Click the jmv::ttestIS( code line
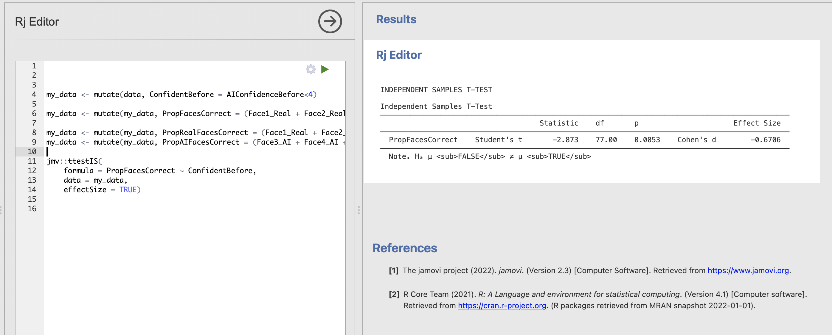This screenshot has width=832, height=335. [74, 161]
